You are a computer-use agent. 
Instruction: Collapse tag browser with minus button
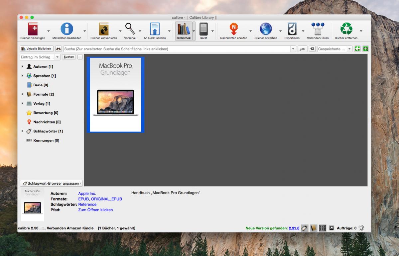click(x=80, y=57)
